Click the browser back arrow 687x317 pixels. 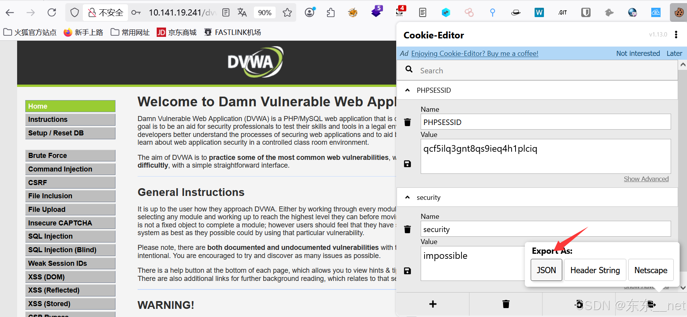tap(10, 13)
